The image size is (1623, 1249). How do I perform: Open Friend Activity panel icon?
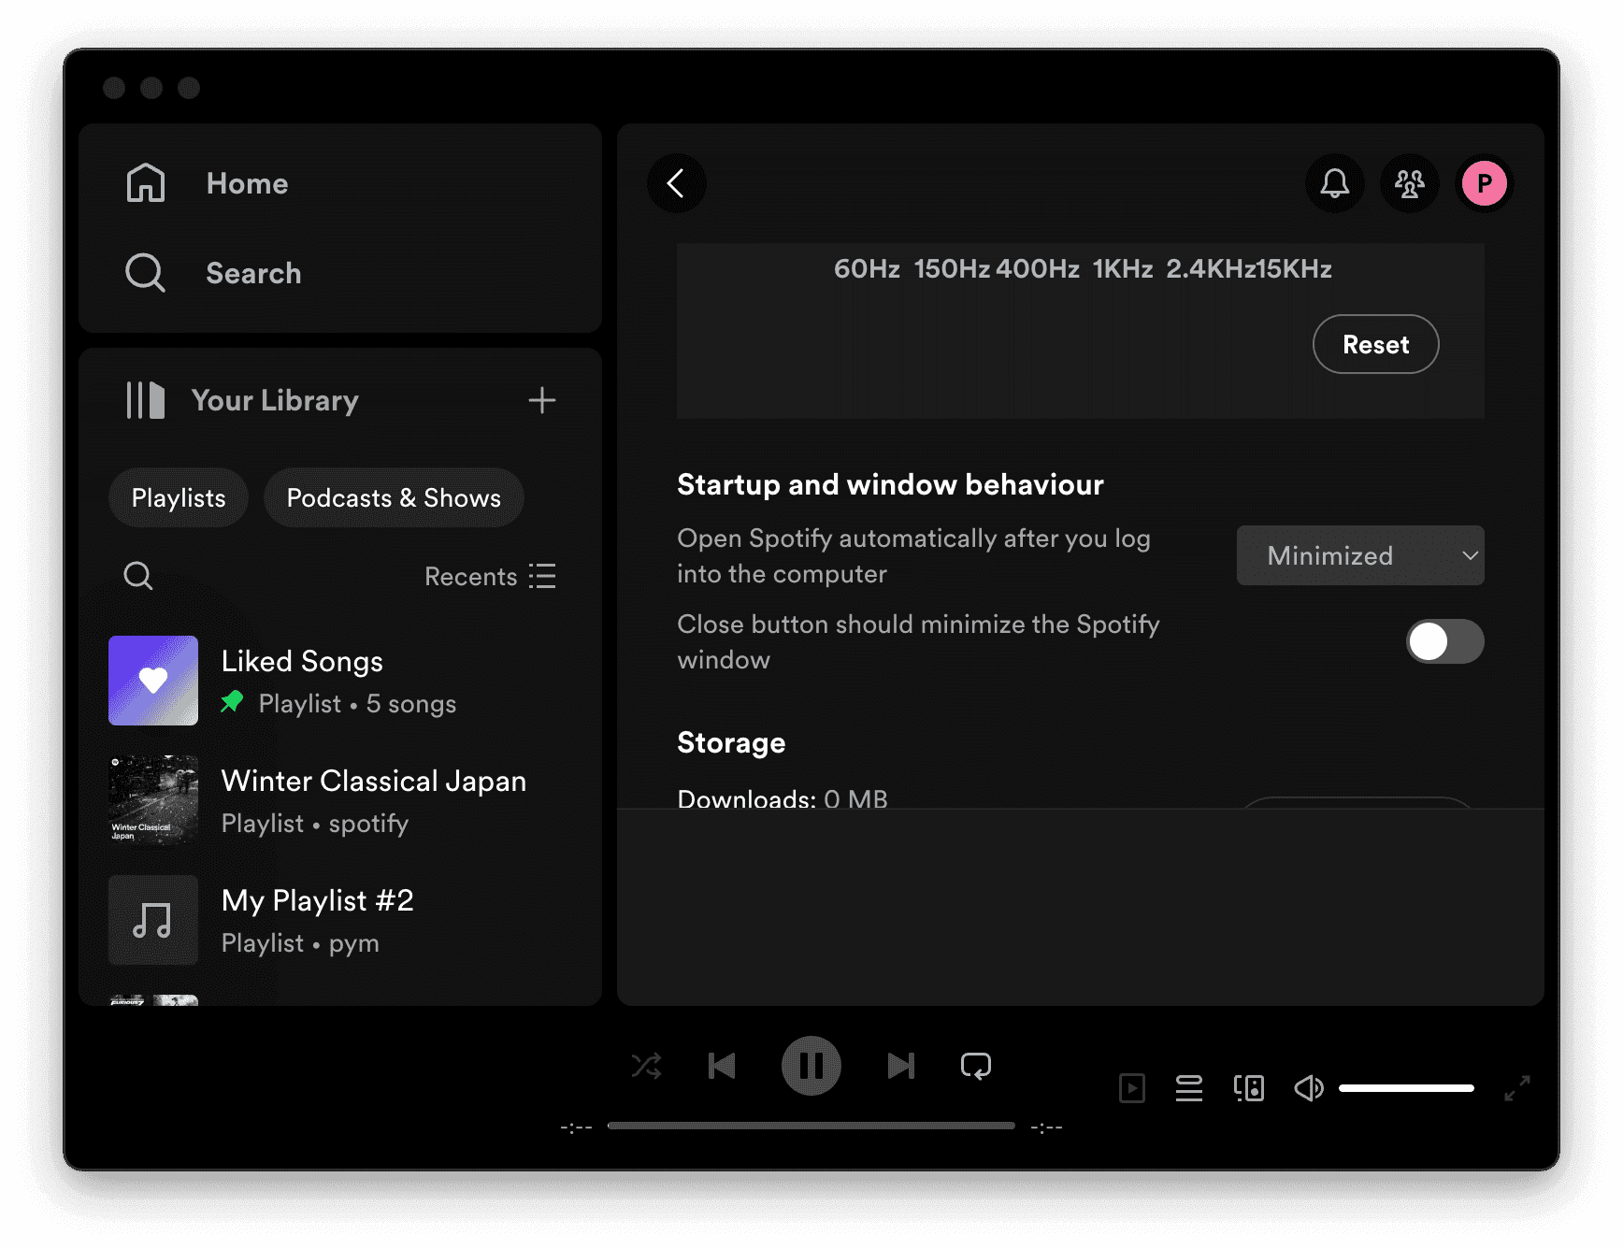(x=1409, y=183)
